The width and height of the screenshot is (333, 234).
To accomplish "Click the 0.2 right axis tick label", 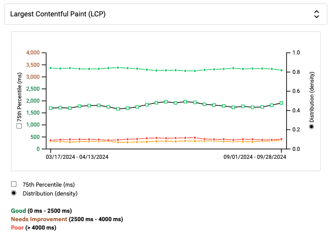I will tap(296, 130).
